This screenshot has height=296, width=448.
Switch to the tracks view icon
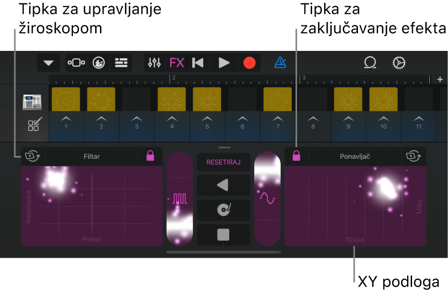coord(121,63)
